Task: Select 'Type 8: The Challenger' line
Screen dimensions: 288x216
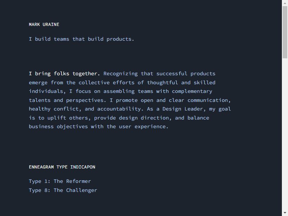Action: (x=63, y=190)
